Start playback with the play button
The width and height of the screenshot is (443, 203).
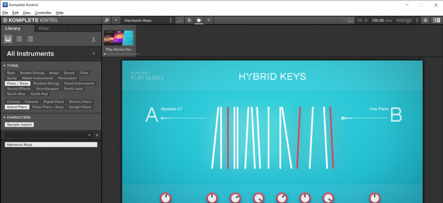[367, 20]
